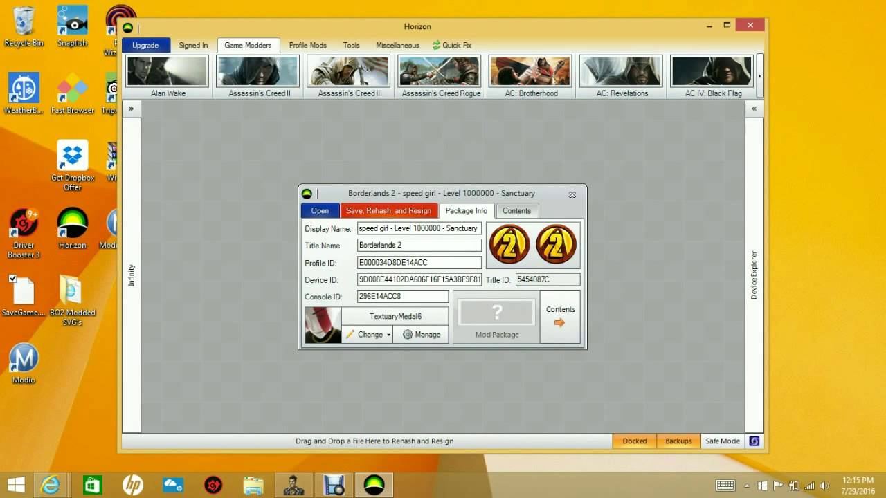This screenshot has height=498, width=886.
Task: Click the Open tab in package window
Action: (x=320, y=211)
